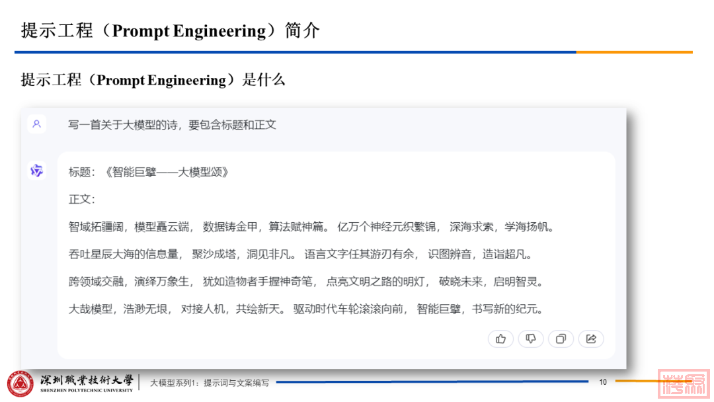This screenshot has width=714, height=402.
Task: Click the thumbs up icon below the poem
Action: 500,339
